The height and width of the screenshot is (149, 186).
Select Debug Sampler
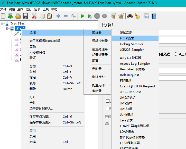[x=135, y=44]
